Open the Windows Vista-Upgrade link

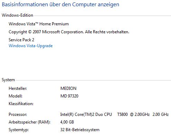click(31, 46)
